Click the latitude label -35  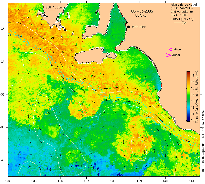tap(2, 29)
